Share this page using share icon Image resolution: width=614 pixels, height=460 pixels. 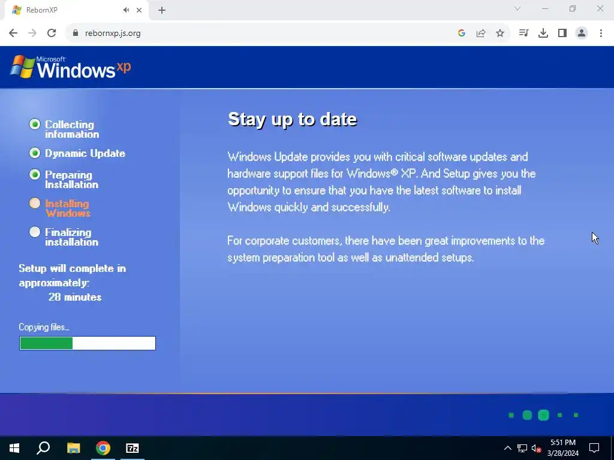tap(480, 33)
